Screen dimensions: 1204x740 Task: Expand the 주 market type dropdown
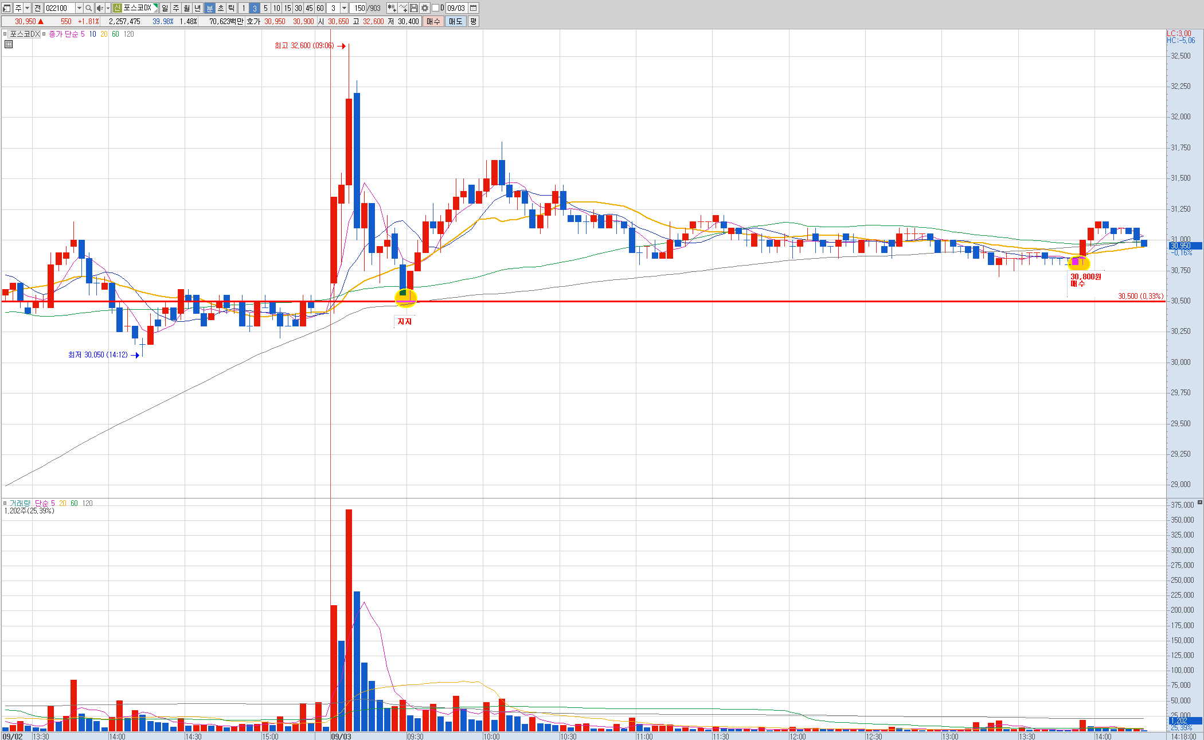click(27, 8)
